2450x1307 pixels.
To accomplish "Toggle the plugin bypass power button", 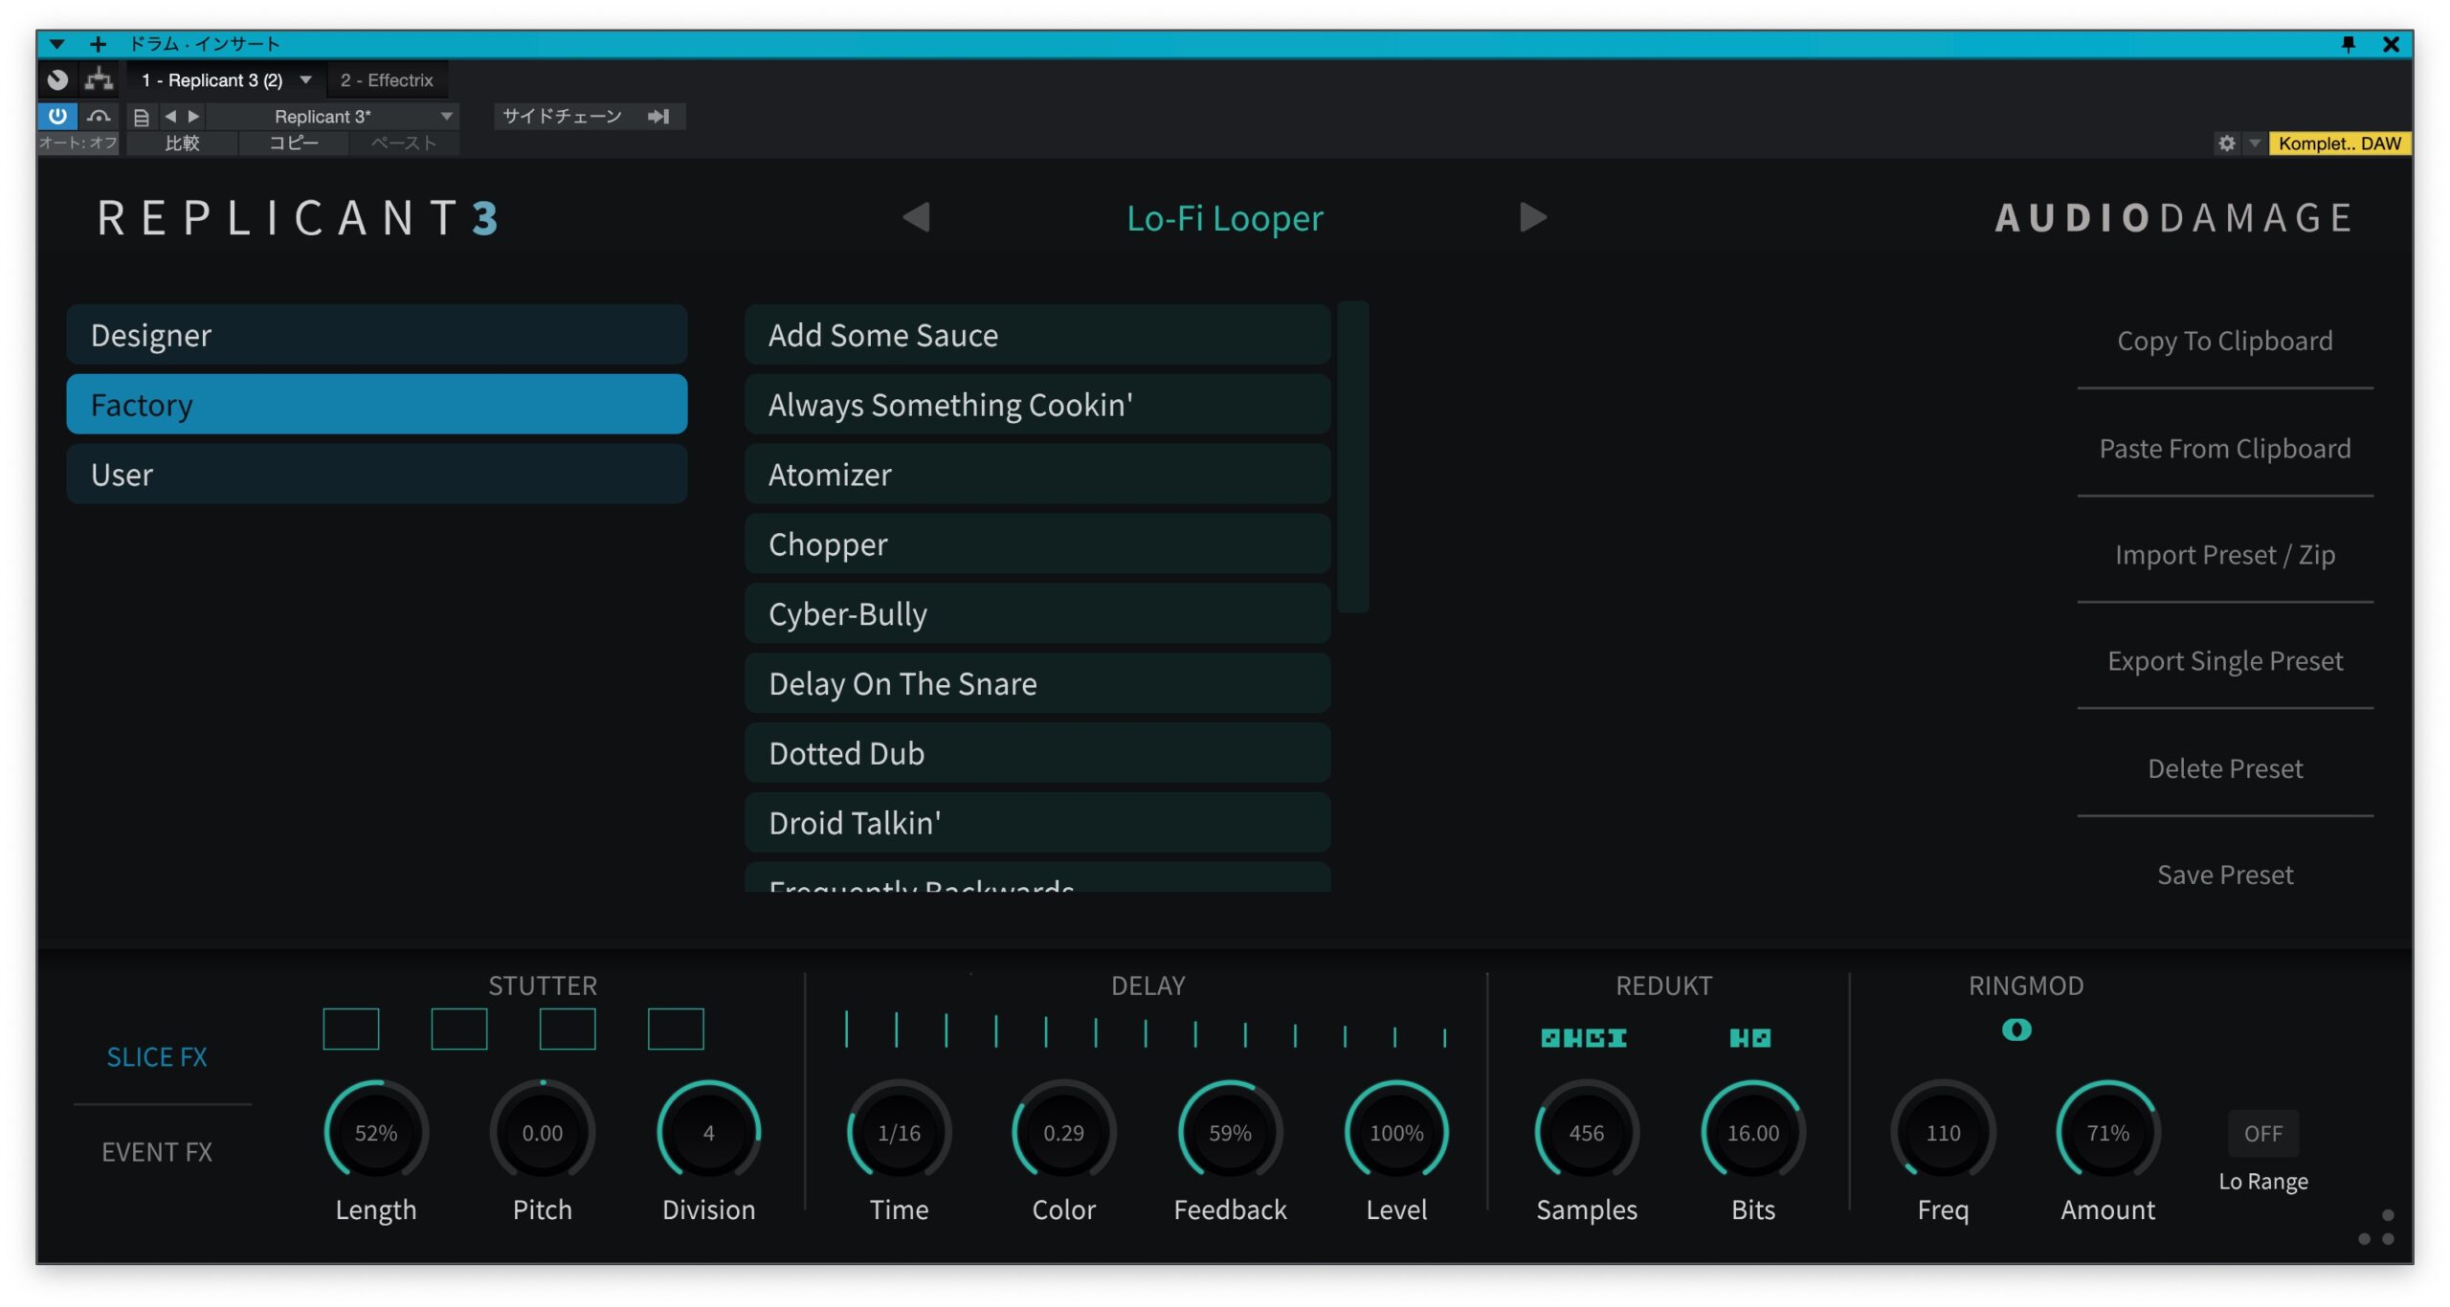I will [x=57, y=116].
